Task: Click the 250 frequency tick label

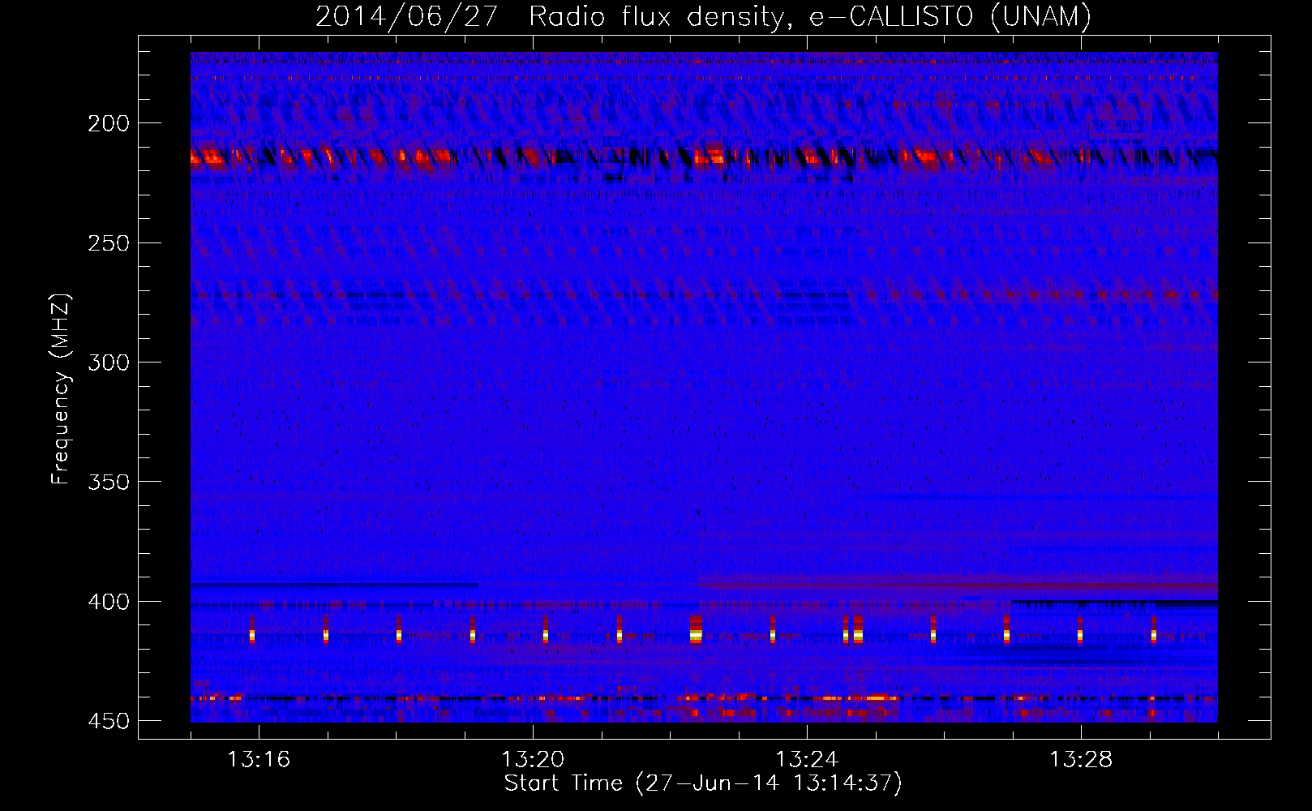Action: pos(109,243)
